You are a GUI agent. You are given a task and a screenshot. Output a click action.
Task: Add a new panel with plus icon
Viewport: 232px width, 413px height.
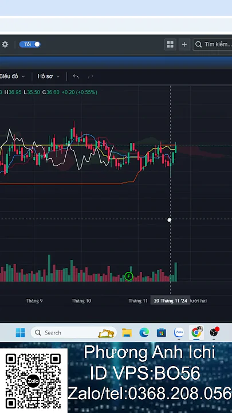pos(184,44)
